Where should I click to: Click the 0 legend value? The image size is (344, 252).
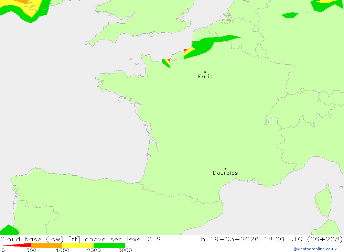(x=3, y=250)
